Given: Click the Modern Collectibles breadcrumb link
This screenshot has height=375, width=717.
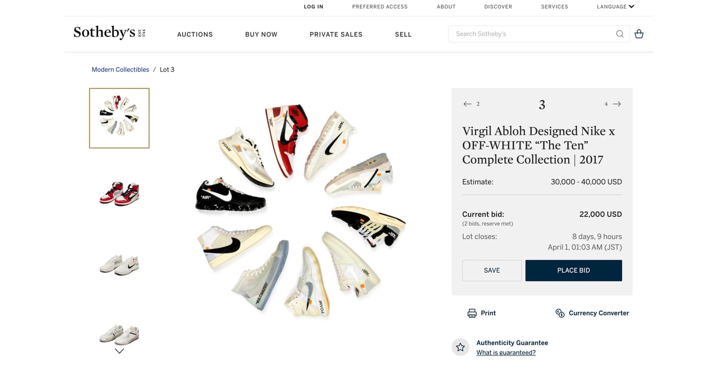Looking at the screenshot, I should click(120, 69).
